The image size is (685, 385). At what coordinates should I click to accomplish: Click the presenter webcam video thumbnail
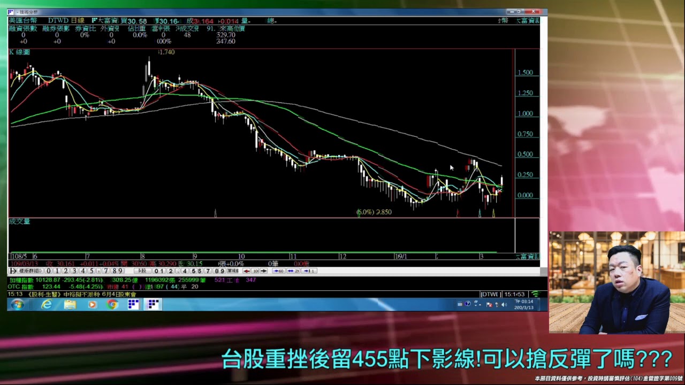pyautogui.click(x=616, y=282)
